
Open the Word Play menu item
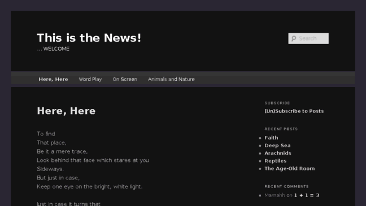coord(90,79)
